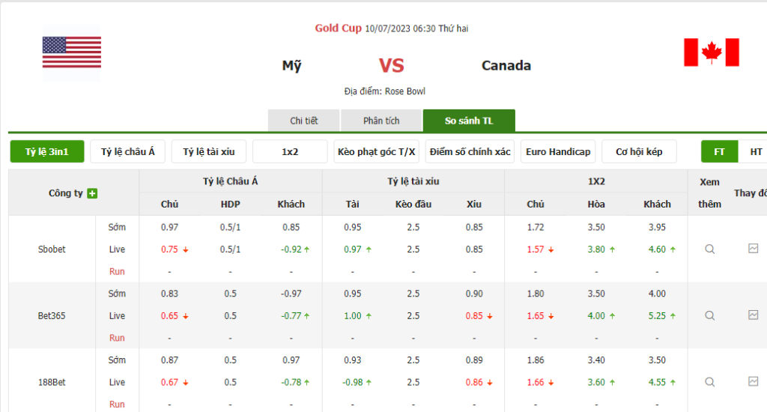Open Bet365 details with the magnifier icon

[x=709, y=316]
